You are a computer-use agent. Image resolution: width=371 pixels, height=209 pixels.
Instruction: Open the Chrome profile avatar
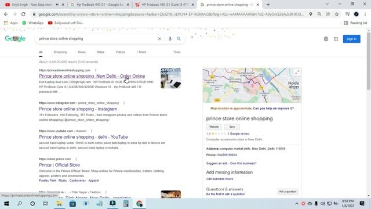[356, 14]
